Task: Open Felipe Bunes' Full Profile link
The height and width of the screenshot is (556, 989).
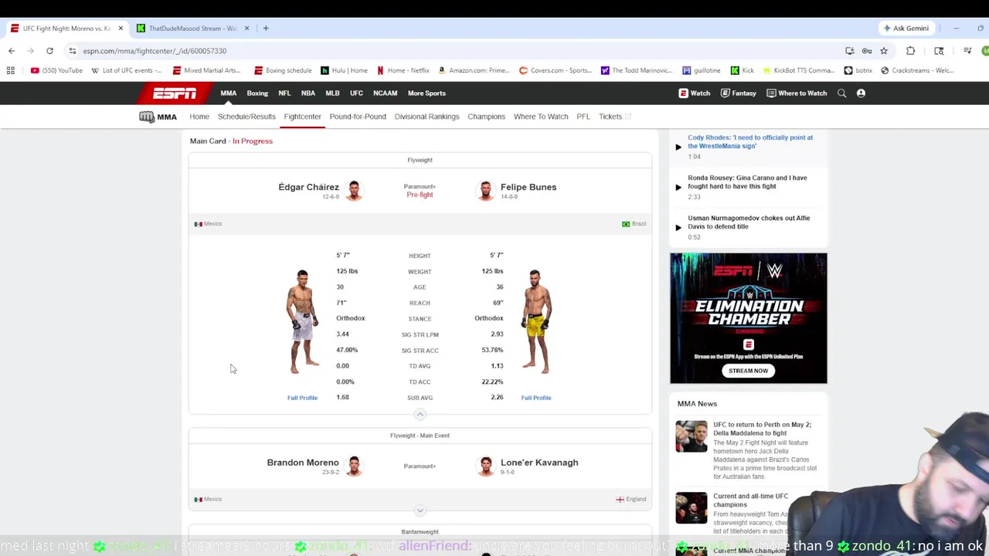Action: tap(536, 398)
